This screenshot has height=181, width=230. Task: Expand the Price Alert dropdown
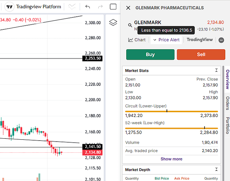click(166, 40)
